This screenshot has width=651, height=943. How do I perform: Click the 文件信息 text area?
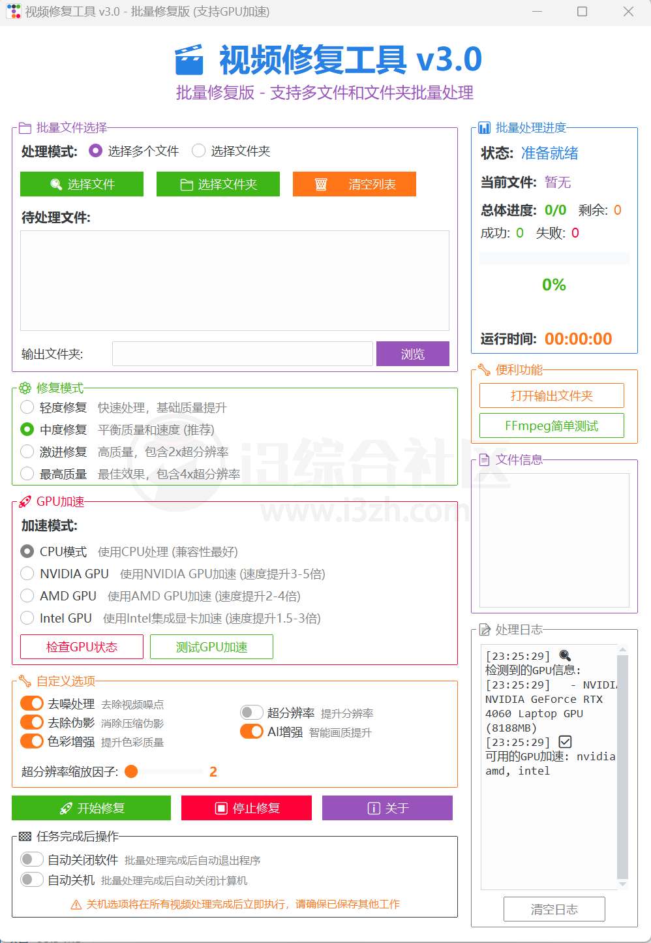[x=554, y=540]
